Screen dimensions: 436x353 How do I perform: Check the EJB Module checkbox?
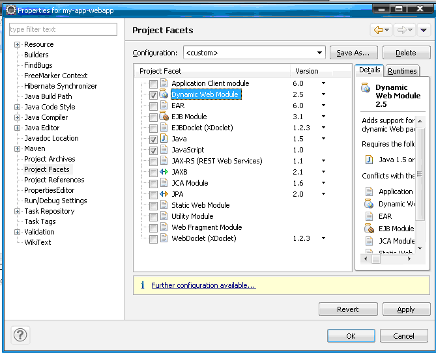tap(153, 117)
